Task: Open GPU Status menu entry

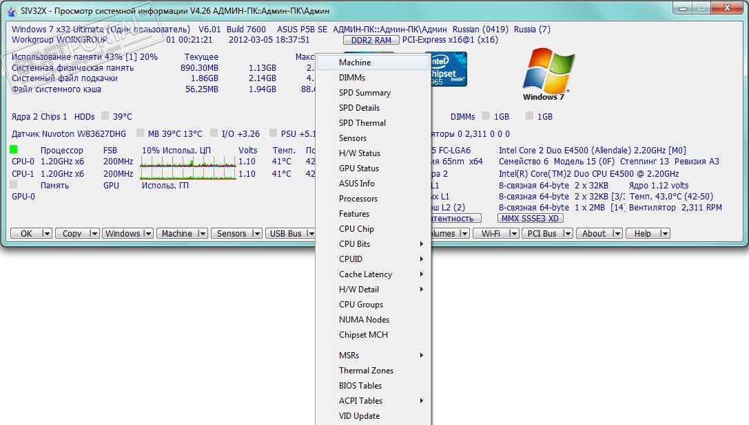Action: (x=373, y=168)
